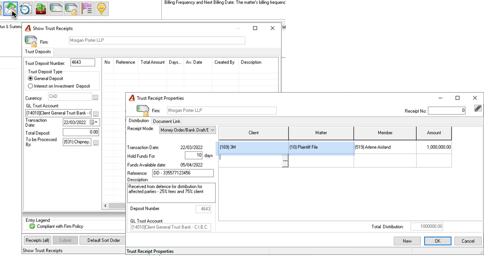Close the Show Trust Receipts window
The image size is (484, 260).
(272, 28)
